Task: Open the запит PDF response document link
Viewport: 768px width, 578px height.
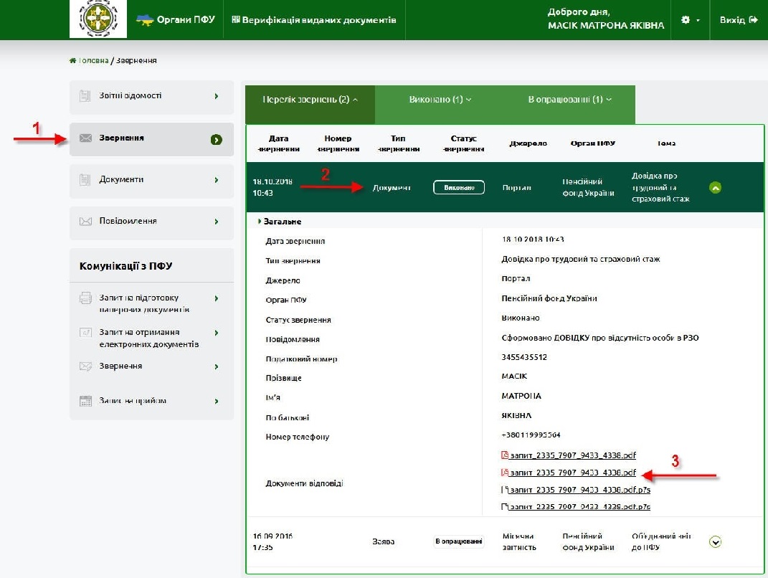Action: pos(568,472)
